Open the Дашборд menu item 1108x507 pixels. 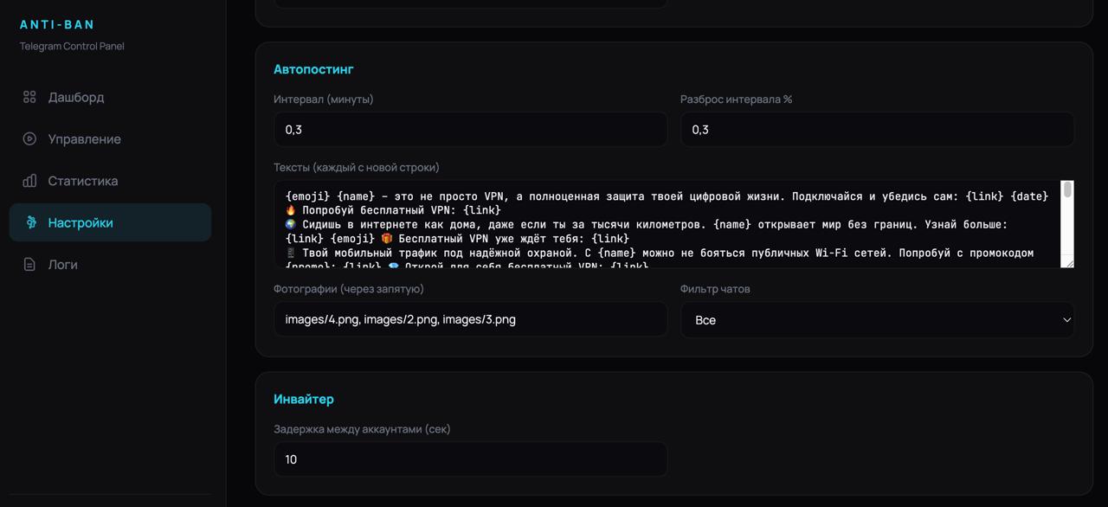(x=110, y=97)
